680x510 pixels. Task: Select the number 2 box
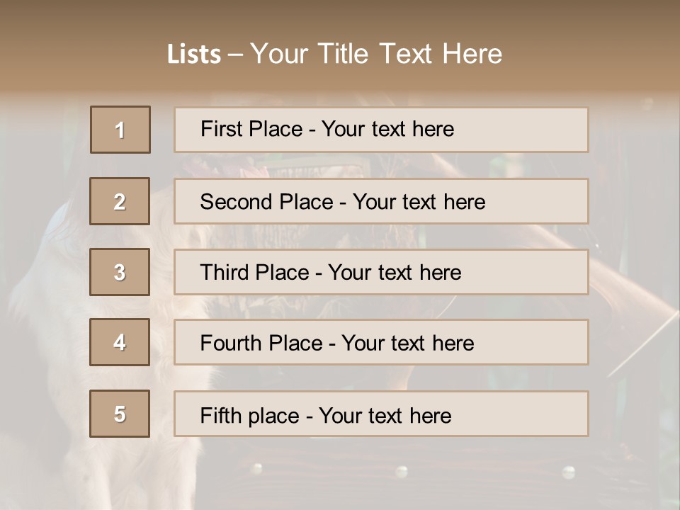tap(120, 201)
